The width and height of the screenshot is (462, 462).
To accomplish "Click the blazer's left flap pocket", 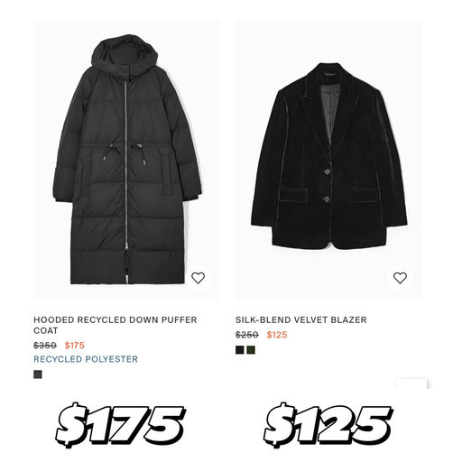I will (292, 194).
